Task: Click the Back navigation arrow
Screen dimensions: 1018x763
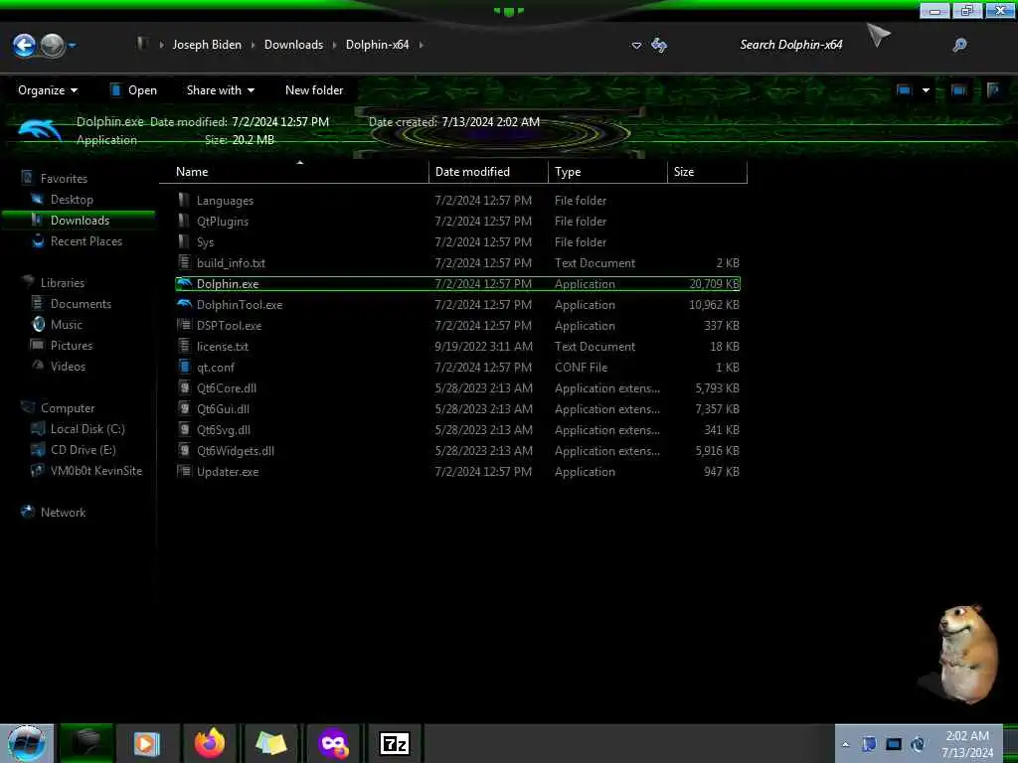Action: (x=24, y=46)
